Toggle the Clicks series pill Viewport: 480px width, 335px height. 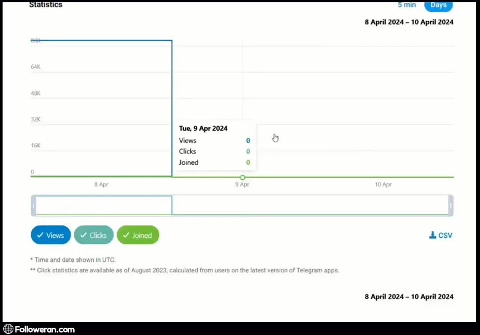point(94,235)
